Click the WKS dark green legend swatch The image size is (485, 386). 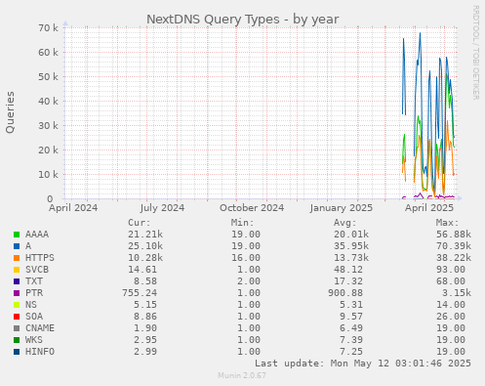pos(17,340)
